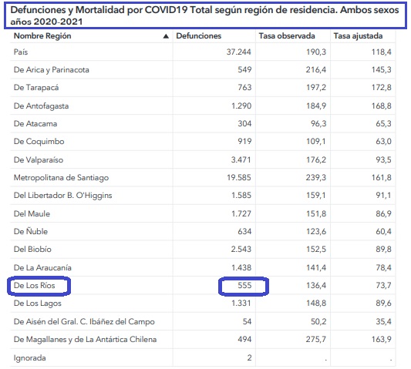This screenshot has width=411, height=369.
Task: Select De Magallanes y de La Antártica Chilena
Action: point(85,340)
